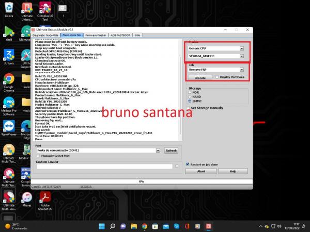Open Google Chrome desktop shortcut

(x=9, y=79)
